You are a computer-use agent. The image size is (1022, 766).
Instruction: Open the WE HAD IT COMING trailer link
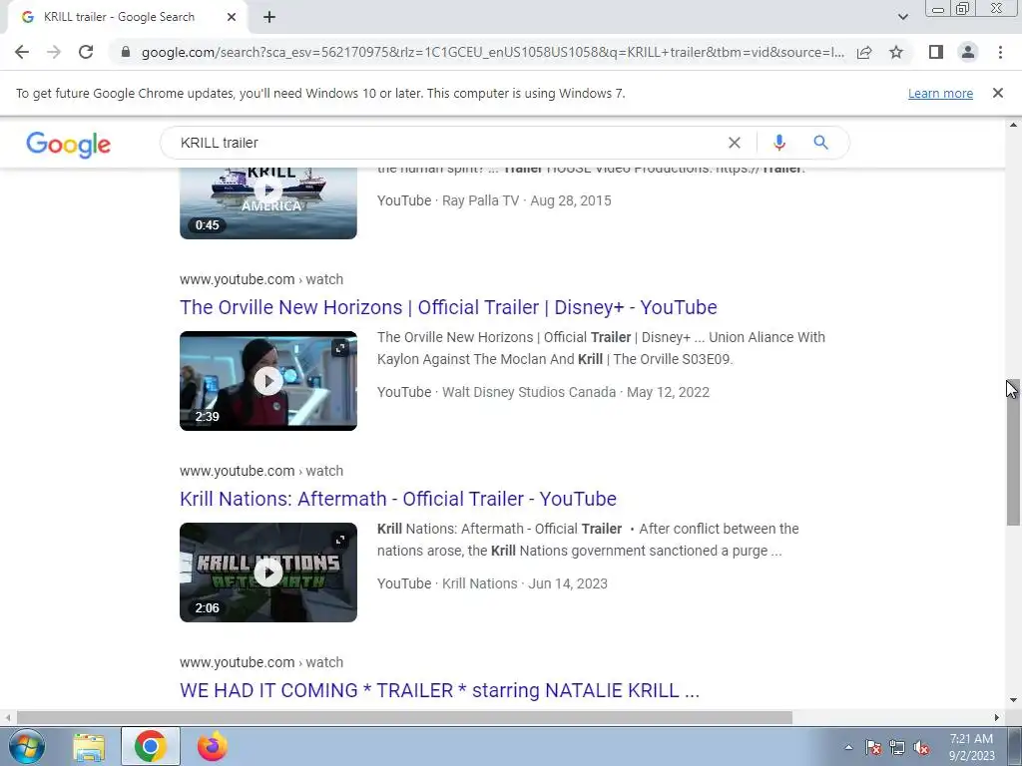(x=439, y=690)
